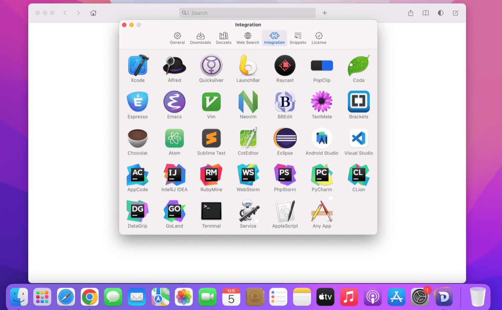Image resolution: width=502 pixels, height=310 pixels.
Task: Open the TextMate integration icon
Action: pos(322,102)
